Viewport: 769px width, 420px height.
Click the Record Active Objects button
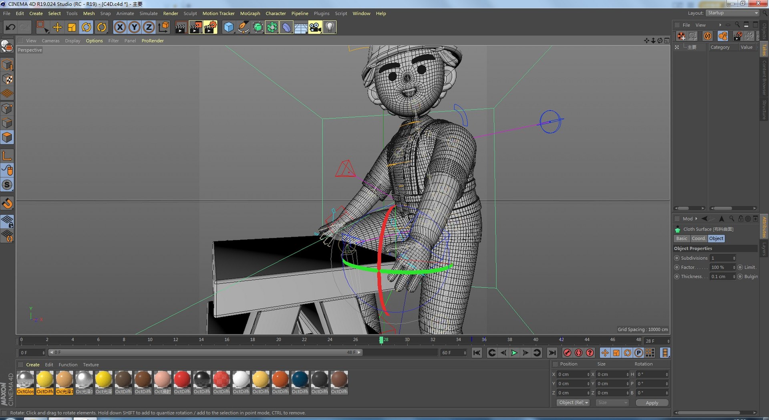(x=567, y=353)
